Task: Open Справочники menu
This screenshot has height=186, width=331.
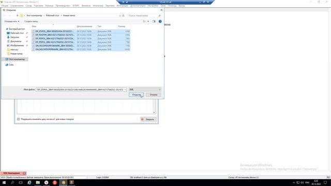Action: point(17,6)
